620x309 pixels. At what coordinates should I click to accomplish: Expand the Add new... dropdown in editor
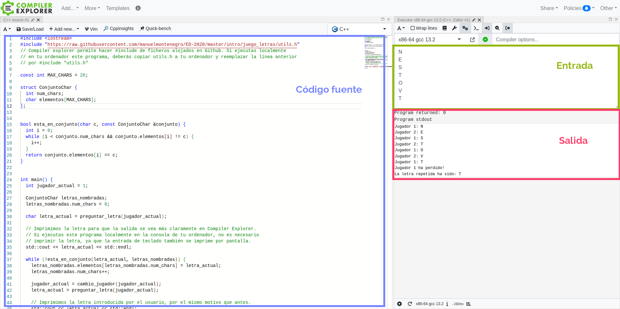(64, 29)
